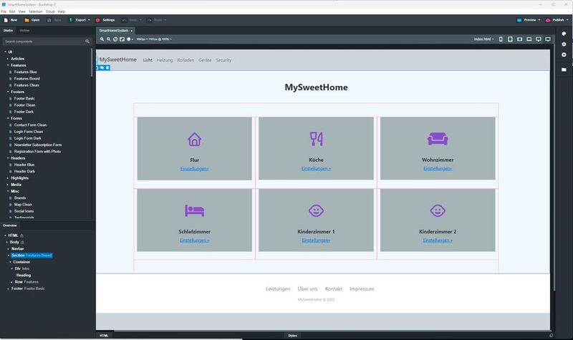Open the Preview dropdown

pyautogui.click(x=529, y=20)
